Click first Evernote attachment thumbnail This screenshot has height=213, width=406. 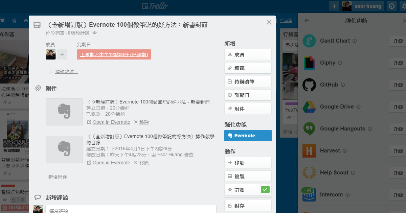(x=64, y=112)
